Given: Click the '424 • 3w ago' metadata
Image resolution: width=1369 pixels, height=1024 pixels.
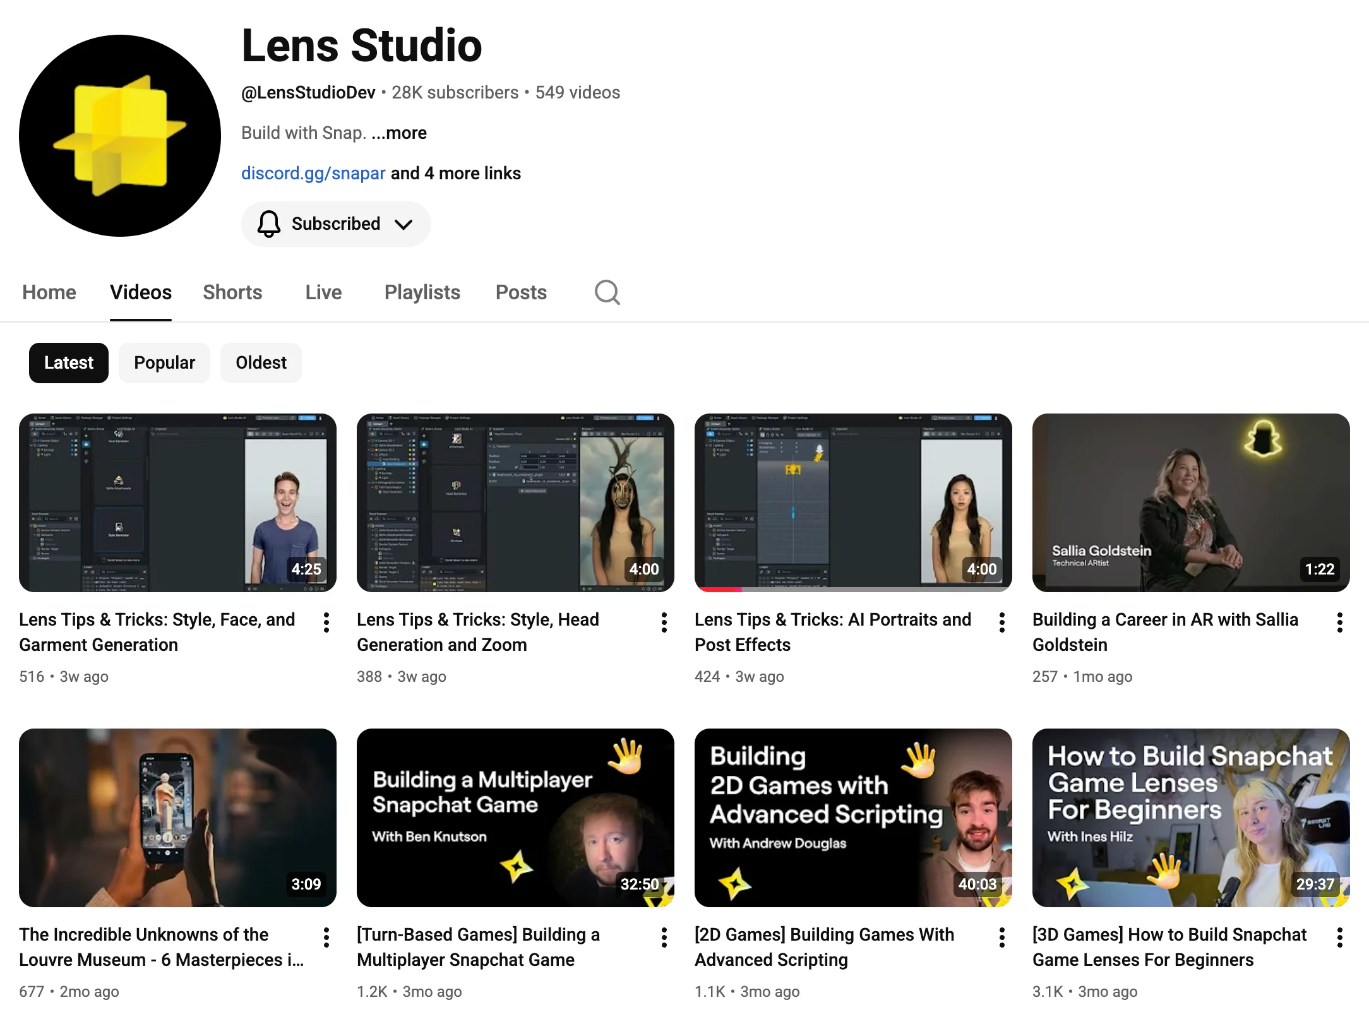Looking at the screenshot, I should pyautogui.click(x=739, y=677).
